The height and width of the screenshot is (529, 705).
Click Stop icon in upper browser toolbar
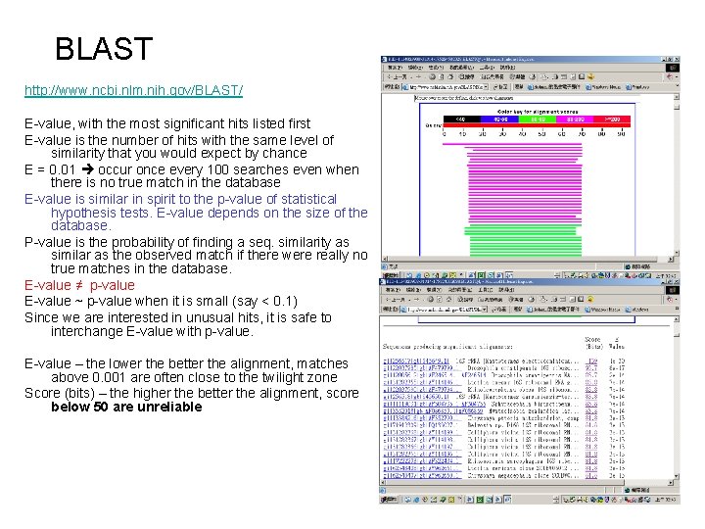point(432,77)
